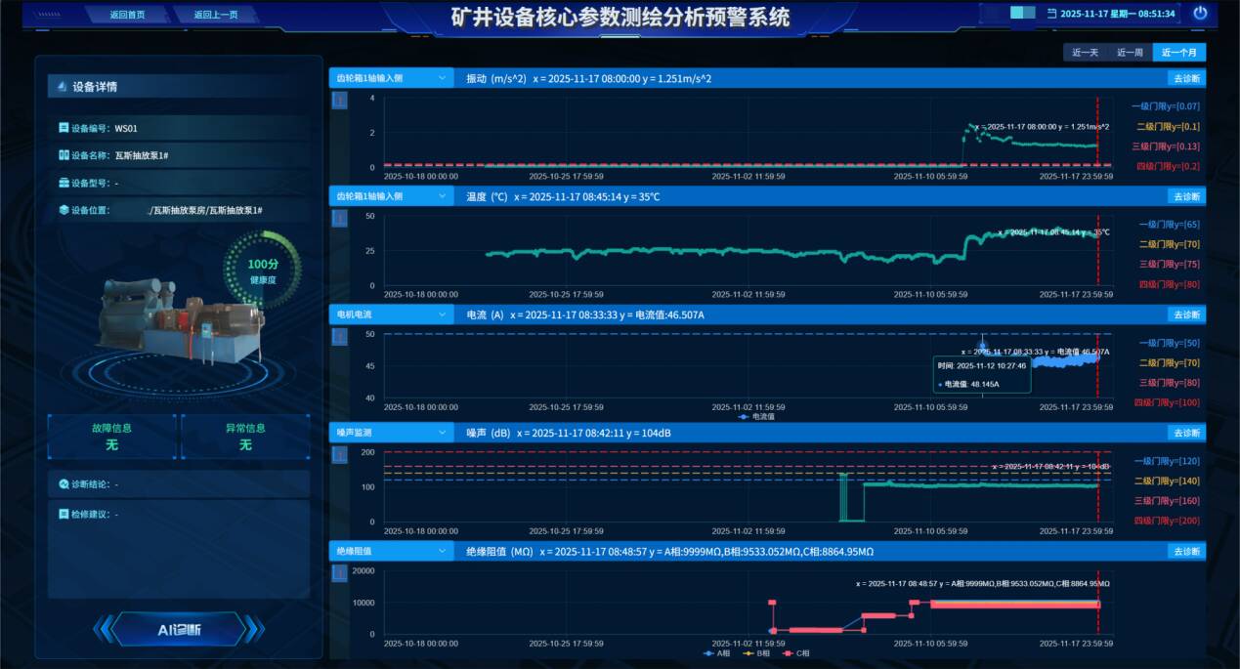Click the 设备位置 layered icon
1240x669 pixels.
coord(64,210)
